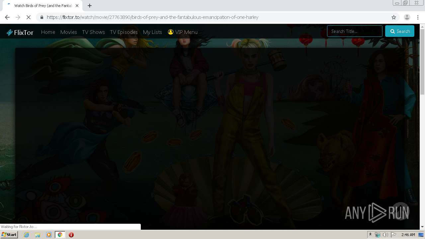Click the Show desktop button
This screenshot has width=425, height=239.
[x=421, y=235]
